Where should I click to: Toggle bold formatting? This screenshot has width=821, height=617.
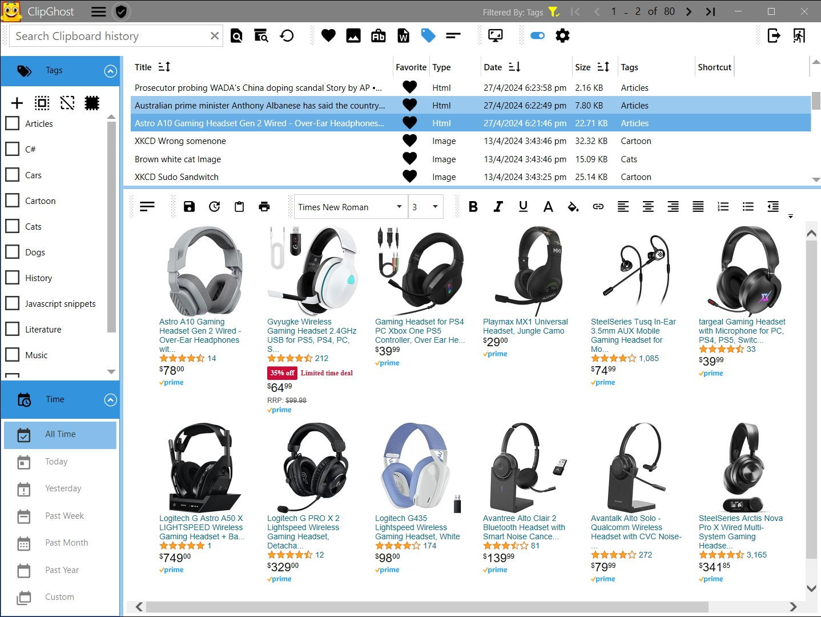point(473,207)
